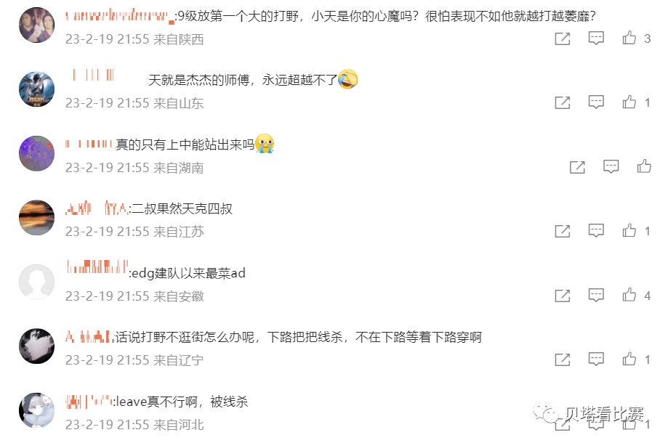
Task: Like the Liaoning comment about 下路把把线杀
Action: pos(629,359)
